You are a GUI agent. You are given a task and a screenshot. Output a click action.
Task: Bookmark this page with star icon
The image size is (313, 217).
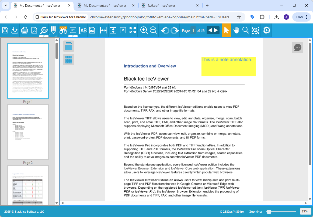click(x=239, y=17)
